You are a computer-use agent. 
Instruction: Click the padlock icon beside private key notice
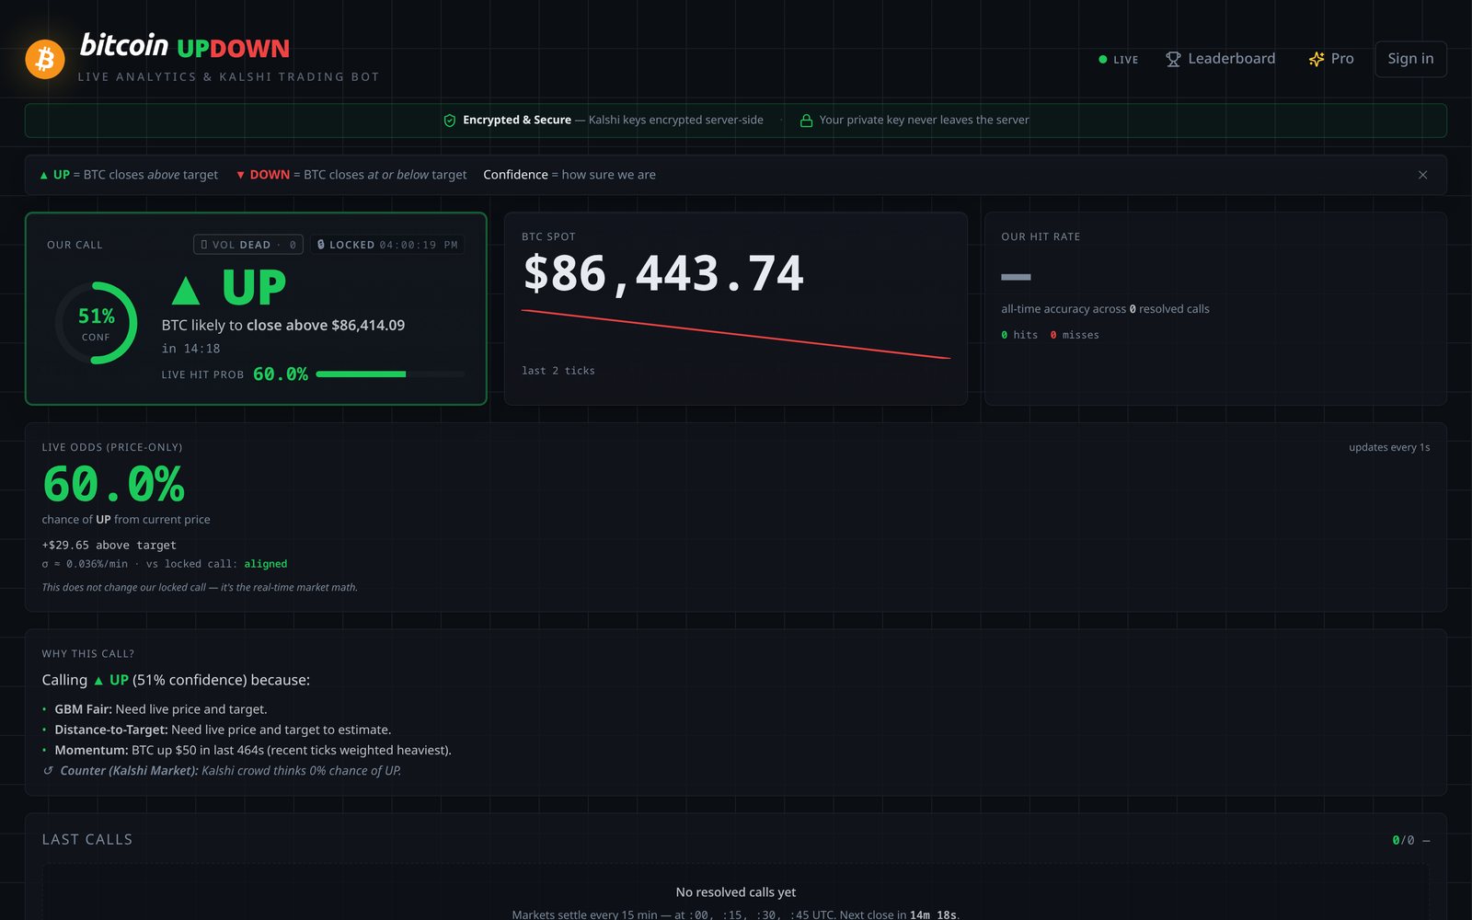click(x=806, y=121)
